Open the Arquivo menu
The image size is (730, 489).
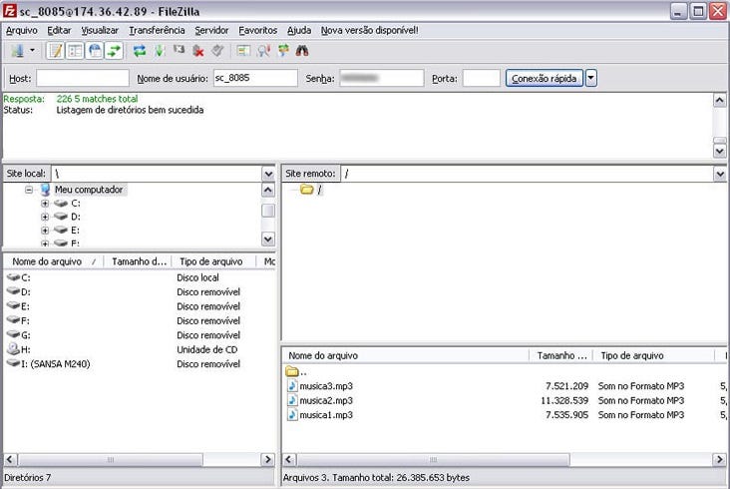[21, 30]
